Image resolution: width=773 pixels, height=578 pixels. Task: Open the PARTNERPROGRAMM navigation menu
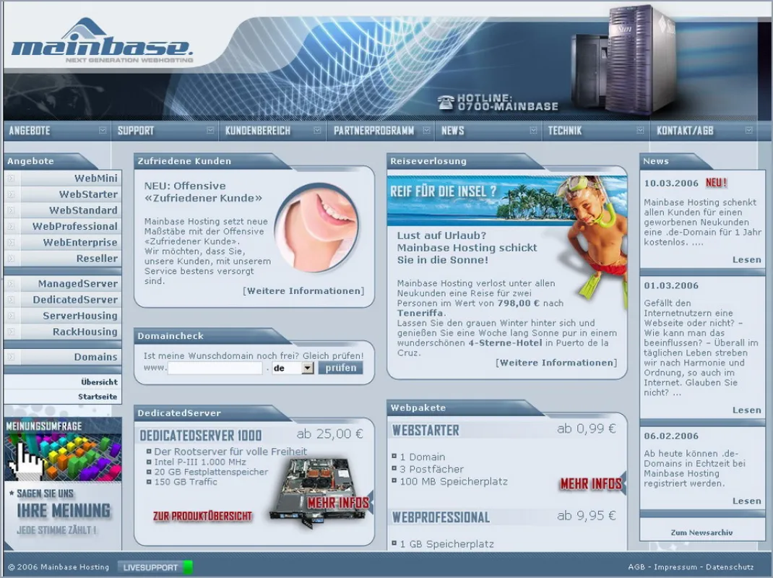tap(373, 131)
